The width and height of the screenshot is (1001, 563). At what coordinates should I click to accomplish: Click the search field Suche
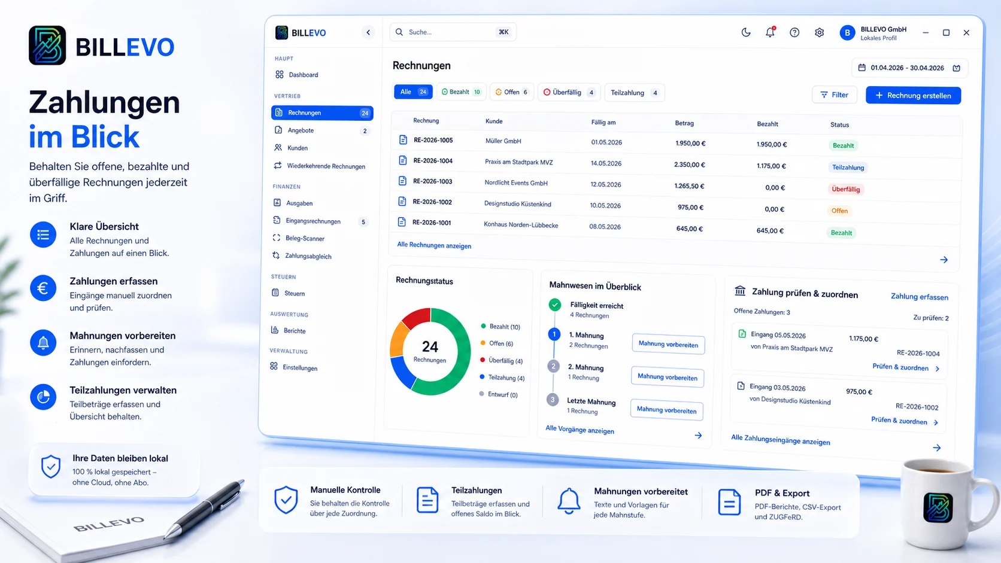(x=453, y=32)
